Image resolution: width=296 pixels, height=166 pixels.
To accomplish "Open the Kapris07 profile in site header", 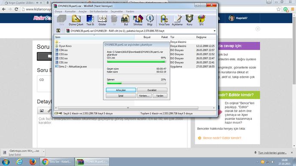I will point(238,18).
